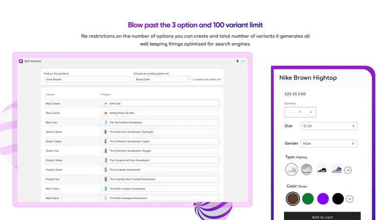Click the Variant column header
This screenshot has height=220, width=391.
50,94
